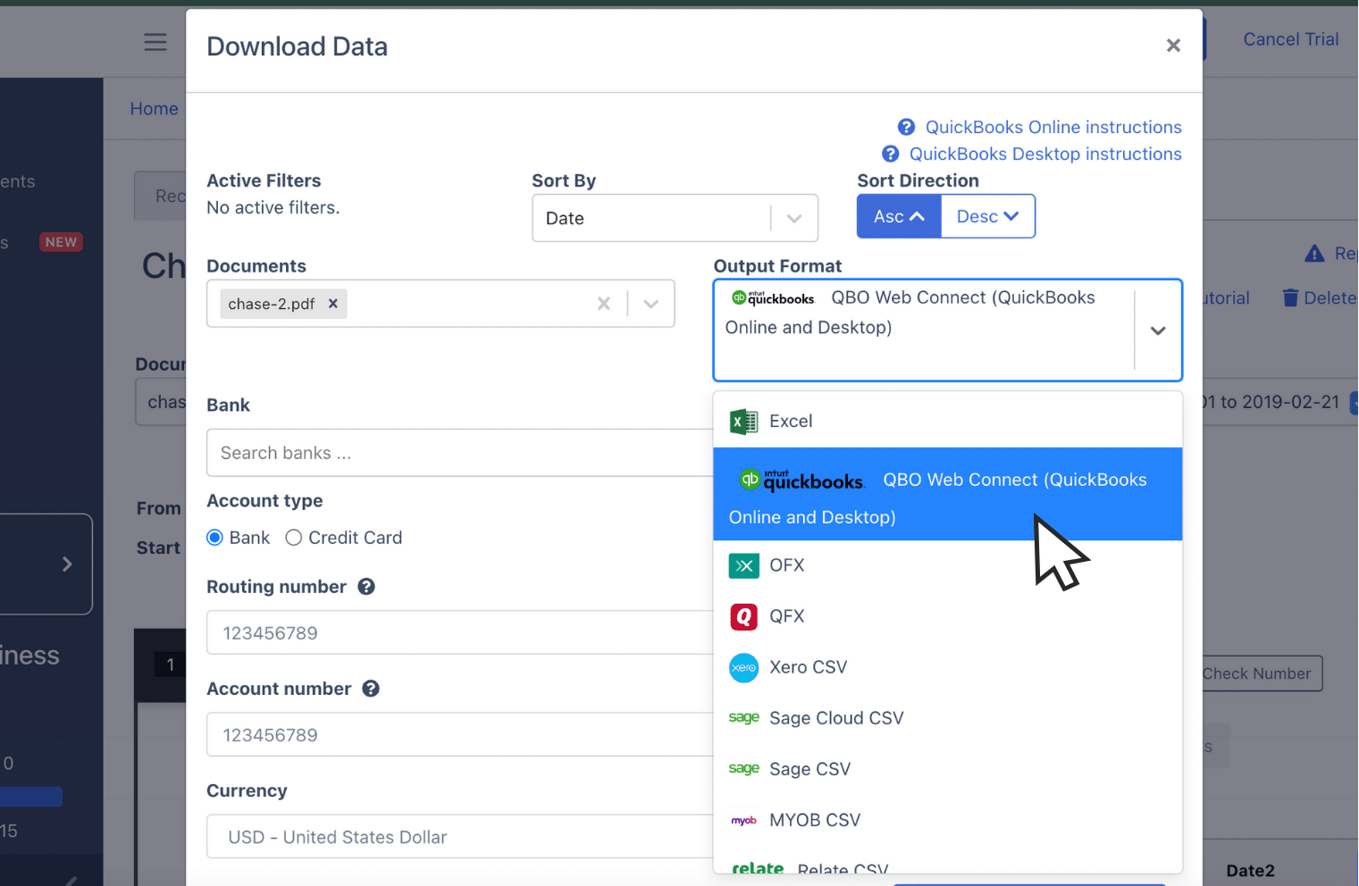This screenshot has height=886, width=1359.
Task: Select the Excel output format icon
Action: (742, 421)
